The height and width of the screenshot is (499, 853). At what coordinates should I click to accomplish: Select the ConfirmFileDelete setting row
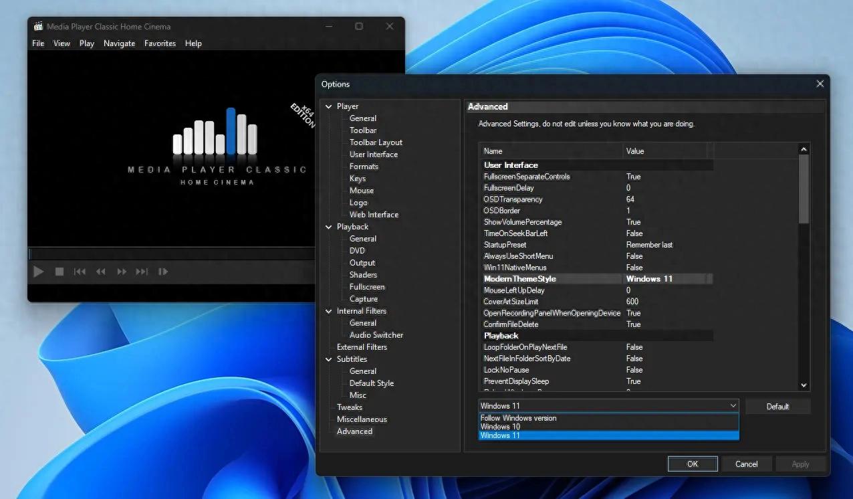coord(596,324)
